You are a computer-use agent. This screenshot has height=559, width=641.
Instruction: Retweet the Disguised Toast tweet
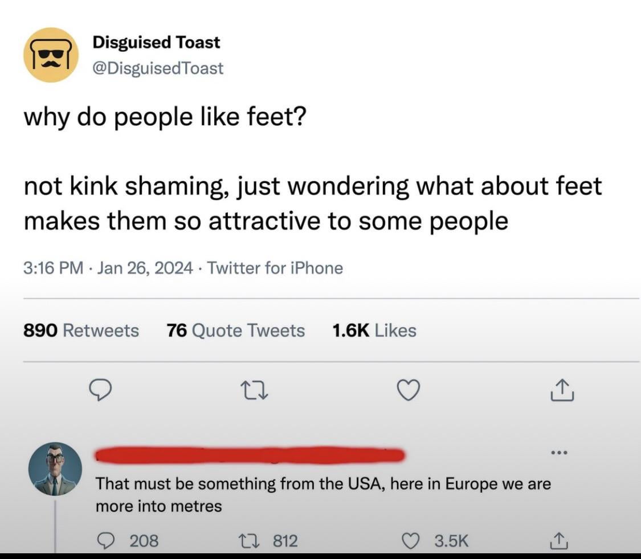[x=255, y=390]
